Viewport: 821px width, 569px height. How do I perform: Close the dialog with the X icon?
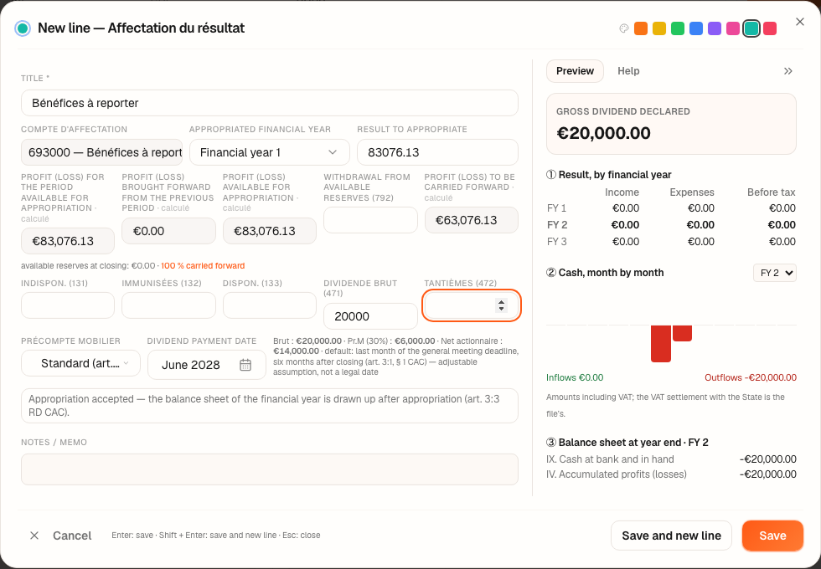[x=799, y=22]
